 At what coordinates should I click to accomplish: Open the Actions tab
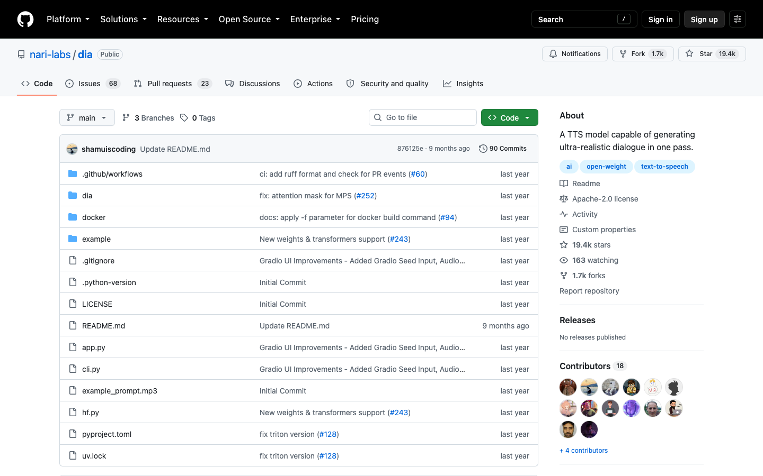[x=313, y=84]
